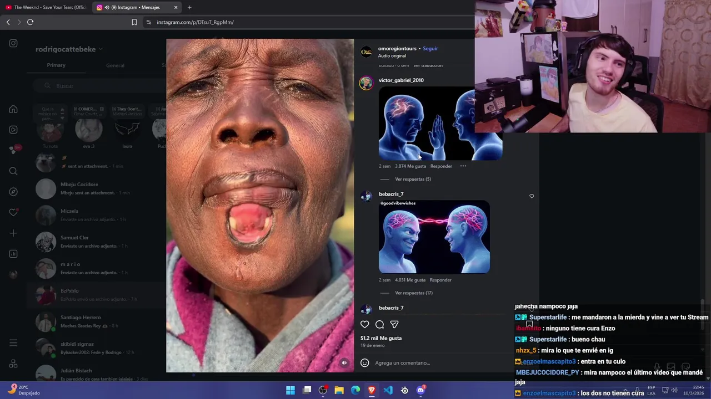Open victor_gabriel_2010 username link

click(401, 80)
